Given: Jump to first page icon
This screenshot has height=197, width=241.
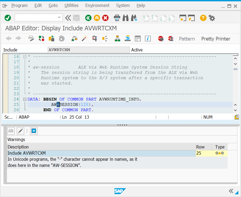Looking at the screenshot, I should [146, 18].
